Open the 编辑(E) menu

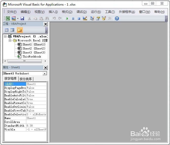click(x=26, y=12)
